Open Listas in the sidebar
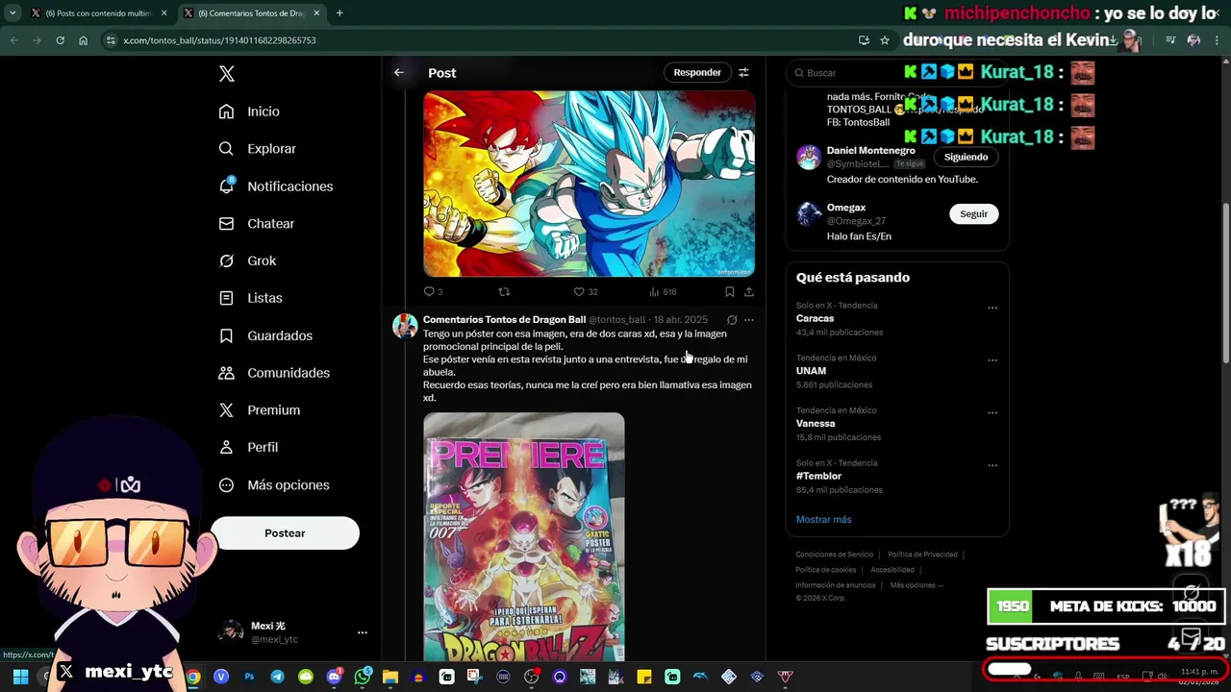The width and height of the screenshot is (1231, 692). coord(250,298)
